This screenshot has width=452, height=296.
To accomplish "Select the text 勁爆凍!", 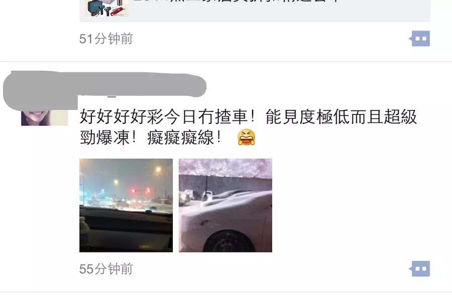I will point(108,137).
